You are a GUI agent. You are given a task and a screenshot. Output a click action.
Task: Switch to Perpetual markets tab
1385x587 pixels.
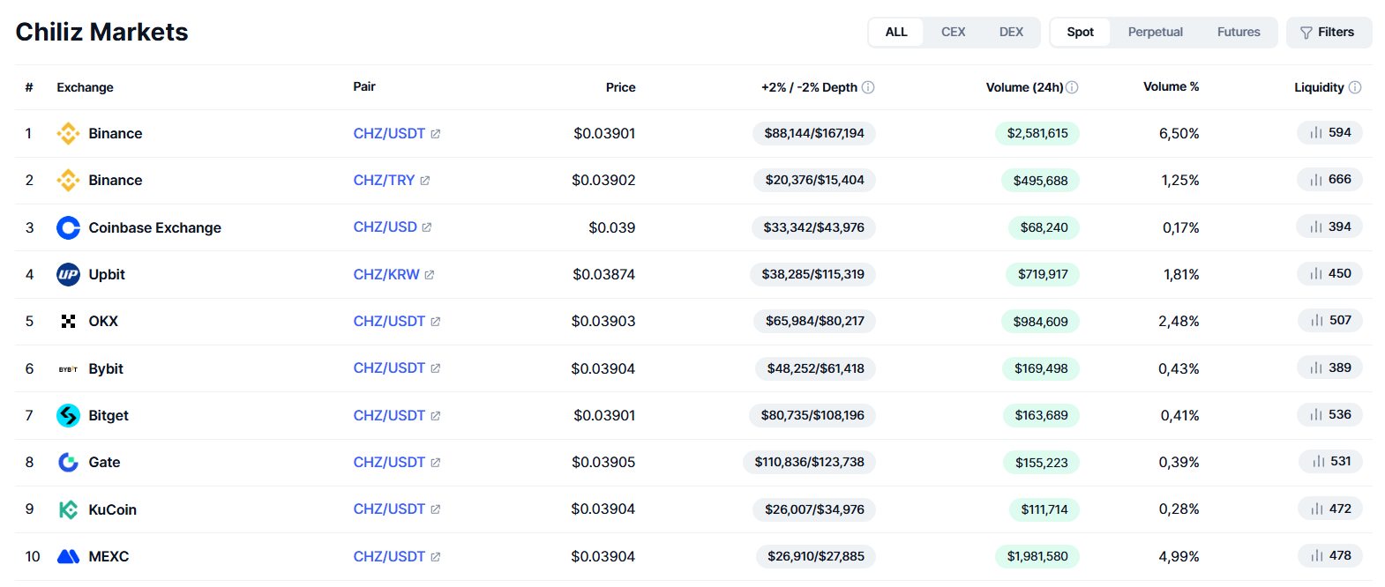1155,32
